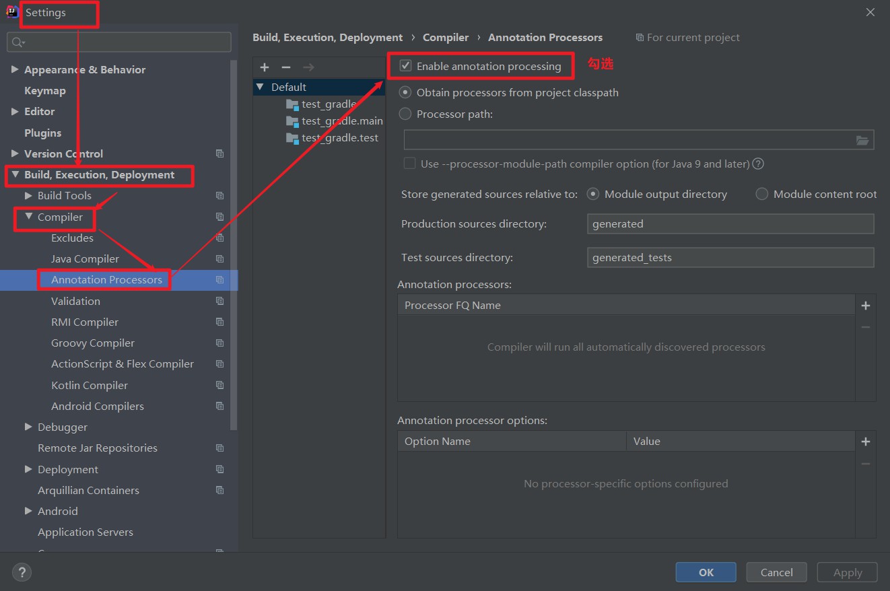
Task: Click plus icon to add annotation processor option
Action: [x=866, y=442]
